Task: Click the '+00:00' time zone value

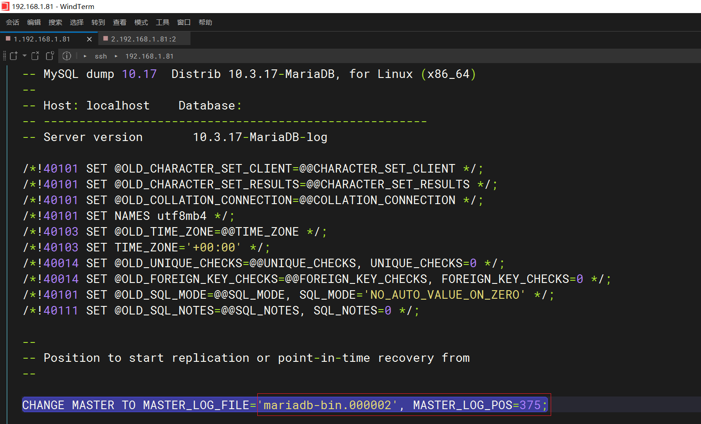Action: click(214, 247)
